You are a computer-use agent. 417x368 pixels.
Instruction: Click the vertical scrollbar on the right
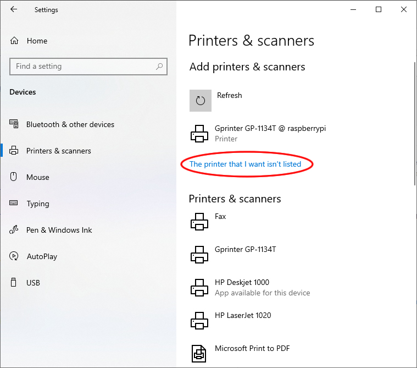(415, 124)
